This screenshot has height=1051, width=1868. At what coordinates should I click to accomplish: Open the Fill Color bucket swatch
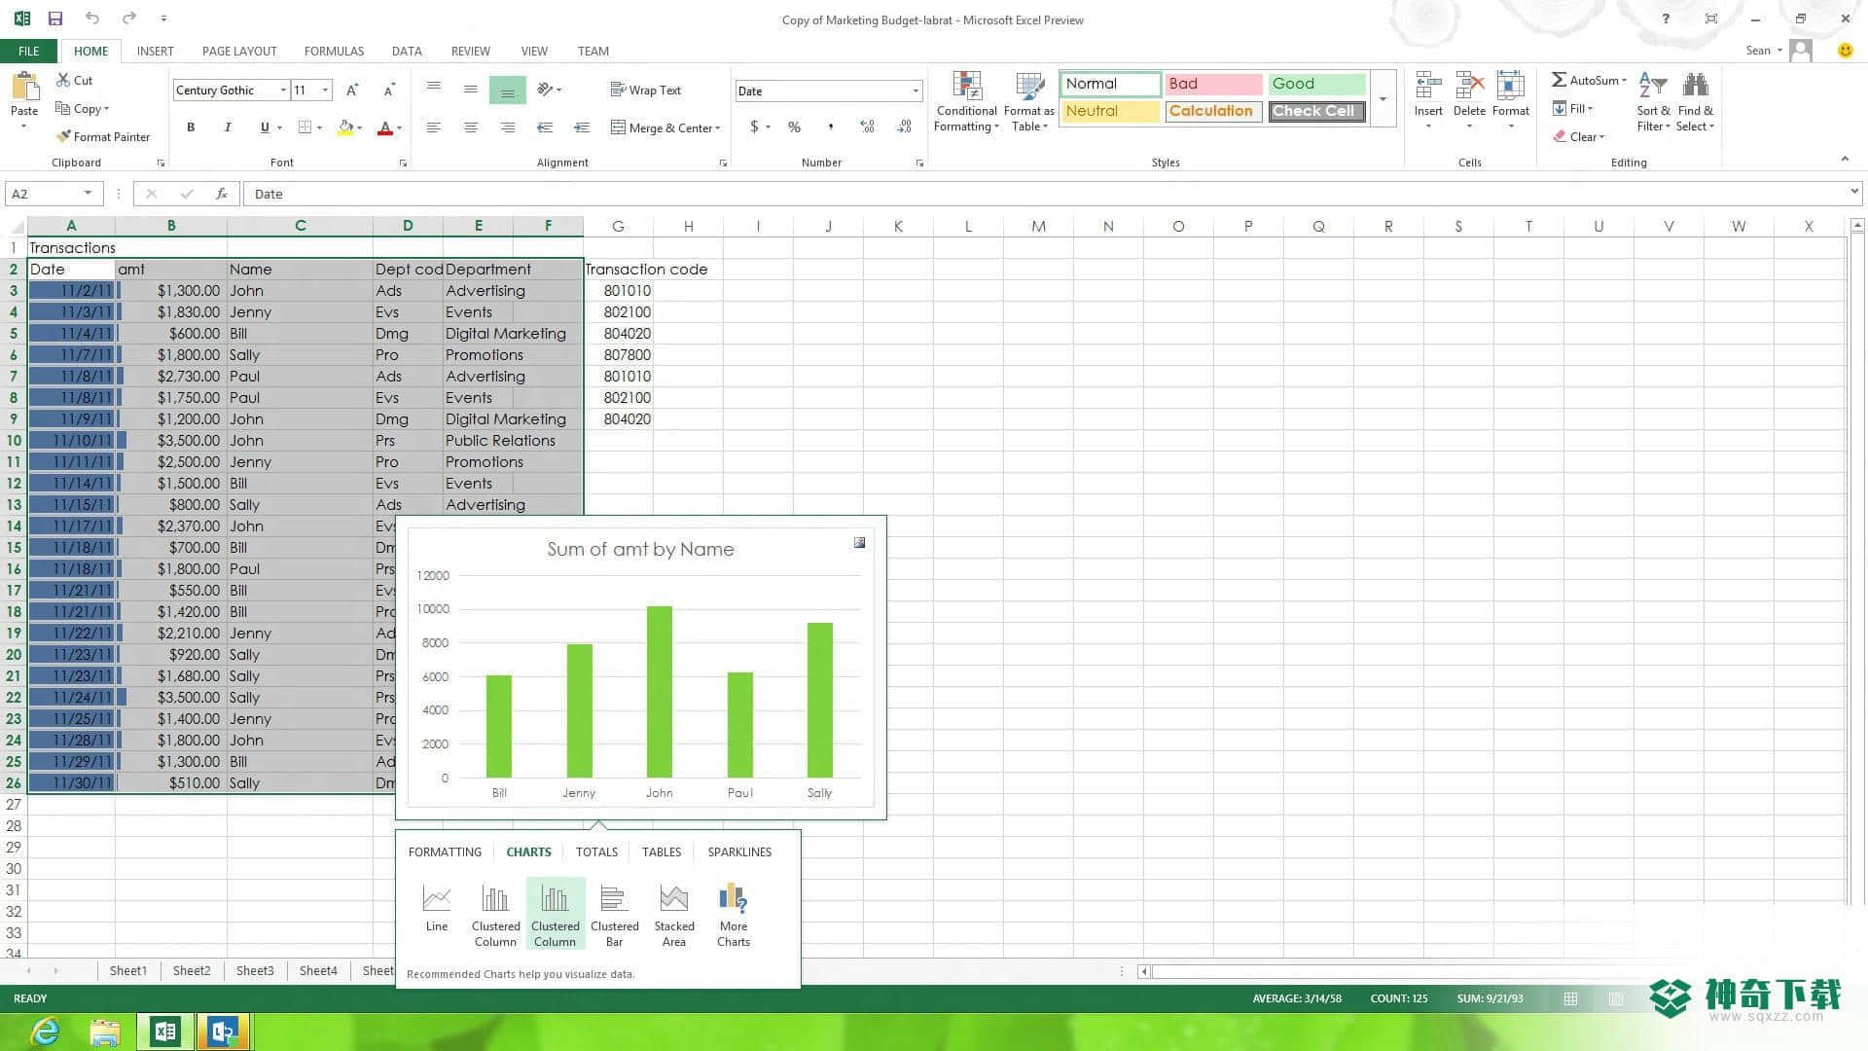tap(345, 127)
